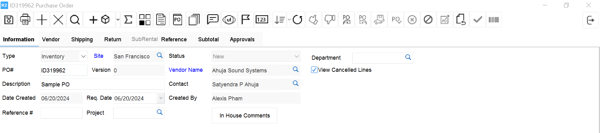
Task: Click the exit icon at toolbar right
Action: tap(590, 20)
